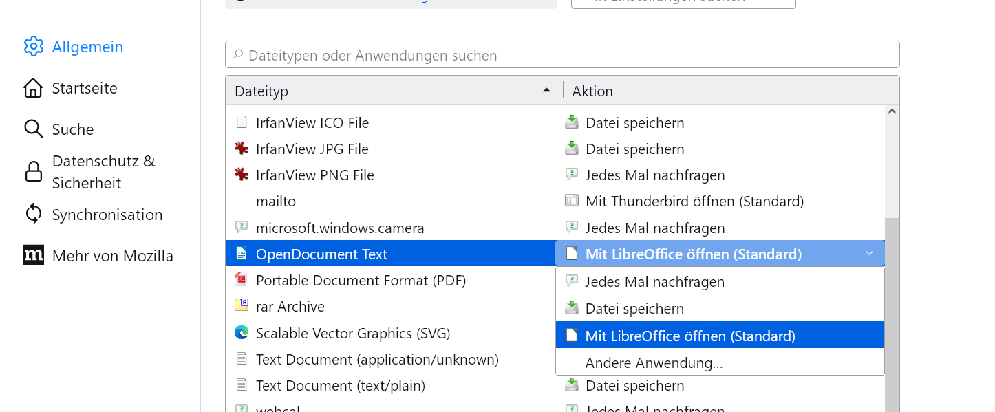
Task: Choose 'Datei speichern' in the open dropdown
Action: tap(634, 309)
